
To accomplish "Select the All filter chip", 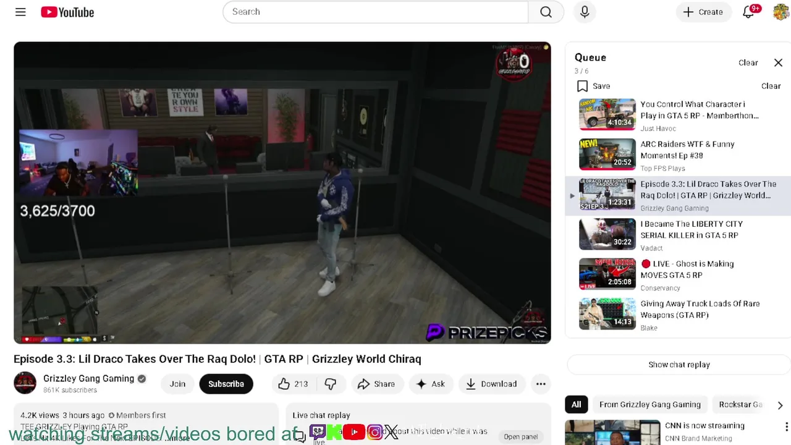I will pos(576,404).
